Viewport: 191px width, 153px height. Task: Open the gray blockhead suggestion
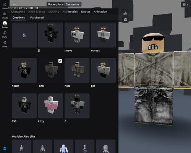click(106, 146)
